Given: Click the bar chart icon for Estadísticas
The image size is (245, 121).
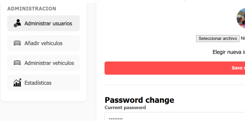Looking at the screenshot, I should [17, 83].
